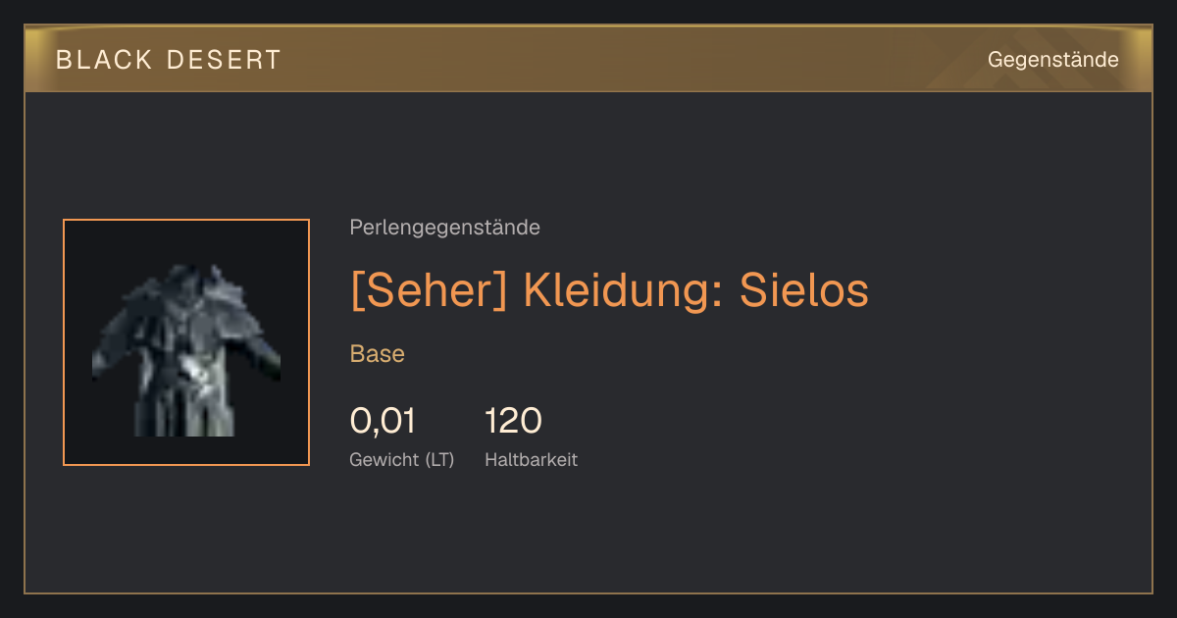Click the [Seher] Kleidung: Sielos title
1177x618 pixels.
coord(609,289)
